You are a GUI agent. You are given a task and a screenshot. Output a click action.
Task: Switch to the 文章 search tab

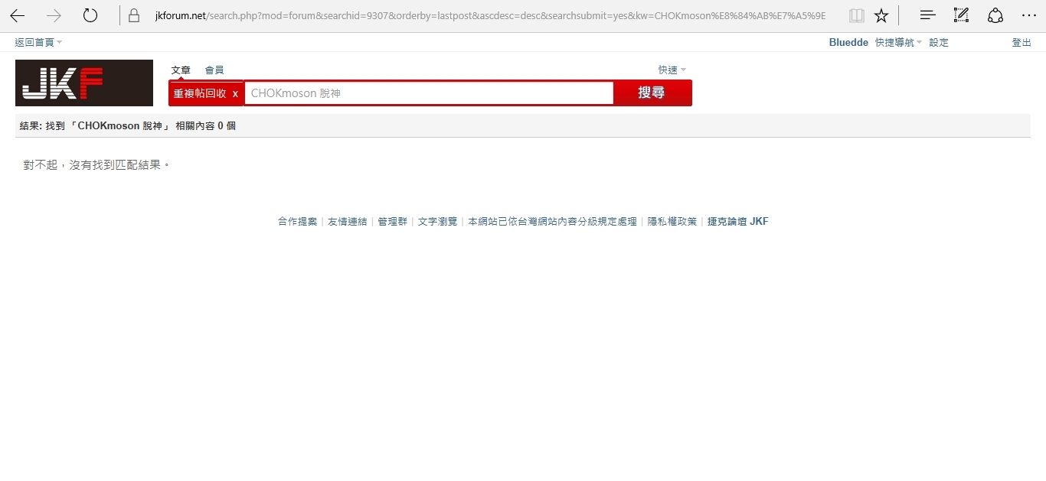coord(181,70)
